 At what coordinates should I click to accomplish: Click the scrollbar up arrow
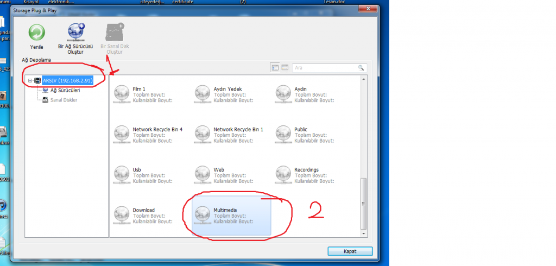click(363, 79)
